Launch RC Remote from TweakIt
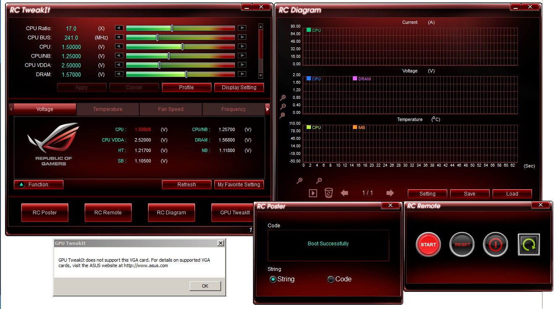Image resolution: width=558 pixels, height=309 pixels. pyautogui.click(x=108, y=213)
